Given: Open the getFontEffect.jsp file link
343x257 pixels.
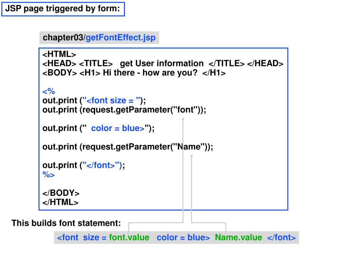Looking at the screenshot, I should point(121,37).
